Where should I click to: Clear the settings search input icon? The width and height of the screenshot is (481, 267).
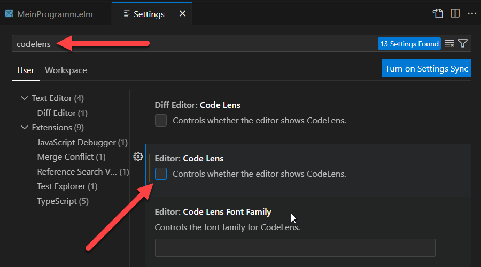(449, 44)
